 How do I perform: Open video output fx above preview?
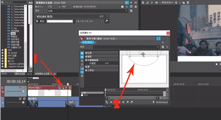click(152, 3)
